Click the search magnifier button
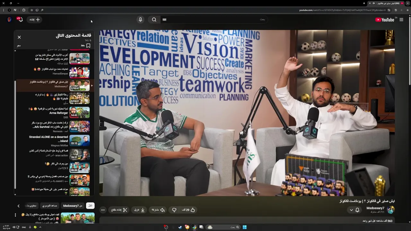 point(154,20)
